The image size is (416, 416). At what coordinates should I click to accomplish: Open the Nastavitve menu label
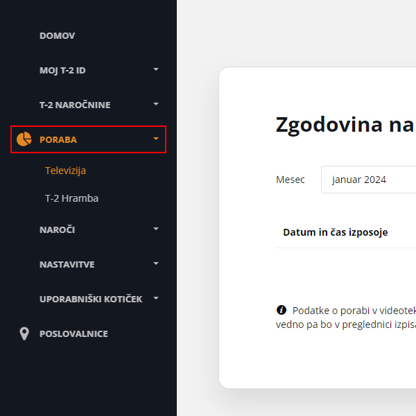pos(67,264)
